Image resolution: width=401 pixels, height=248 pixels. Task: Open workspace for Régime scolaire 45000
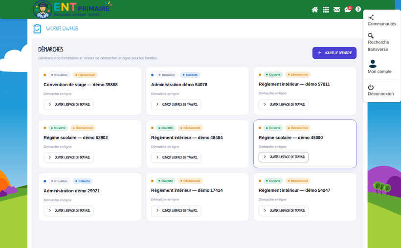coord(283,157)
